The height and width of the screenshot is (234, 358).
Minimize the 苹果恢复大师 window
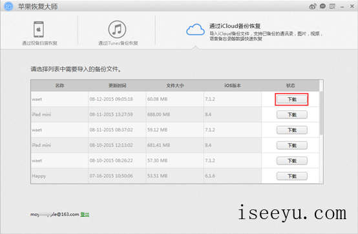(342, 7)
